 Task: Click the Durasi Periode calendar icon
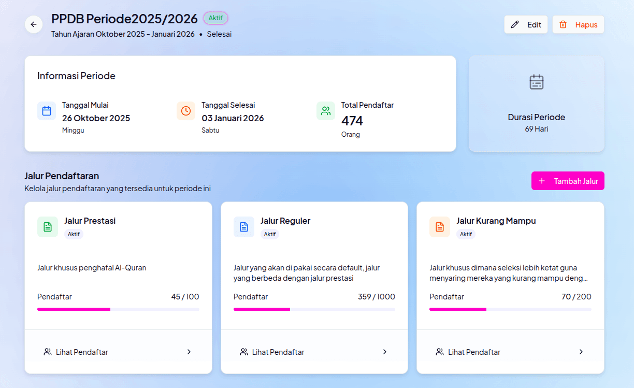point(536,82)
